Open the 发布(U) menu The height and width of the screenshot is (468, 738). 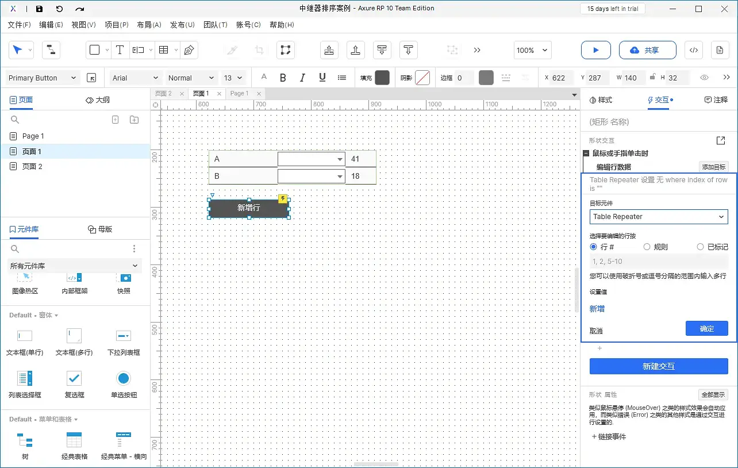(182, 25)
